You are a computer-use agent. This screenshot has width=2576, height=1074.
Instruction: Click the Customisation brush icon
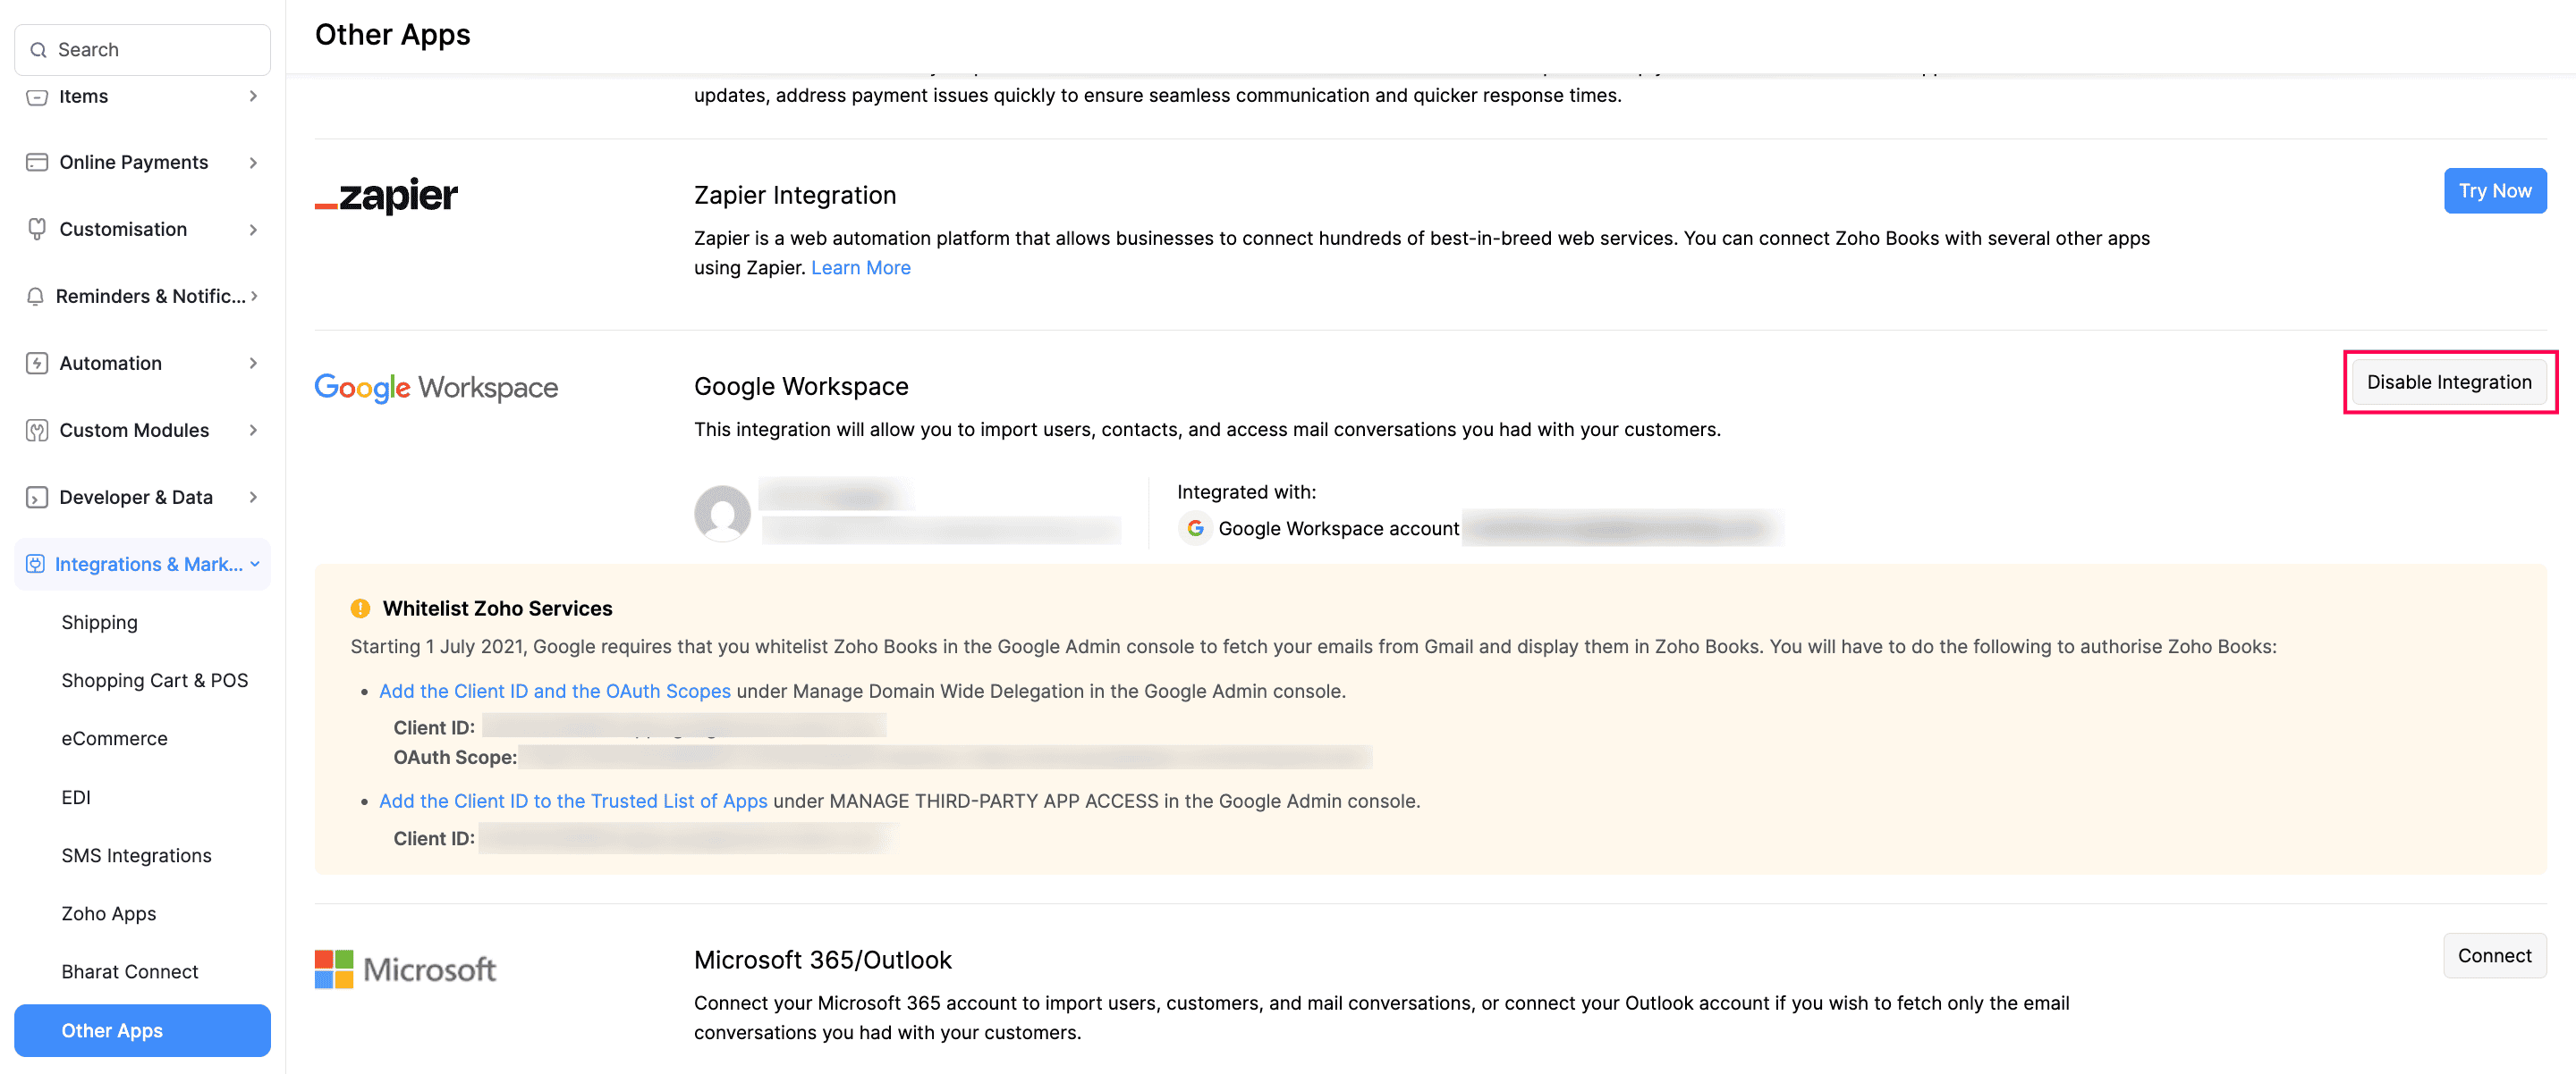point(37,229)
